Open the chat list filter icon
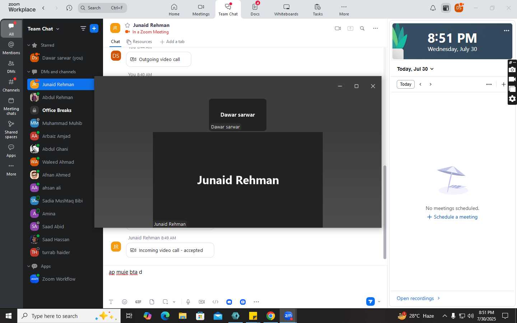The image size is (517, 323). click(83, 28)
